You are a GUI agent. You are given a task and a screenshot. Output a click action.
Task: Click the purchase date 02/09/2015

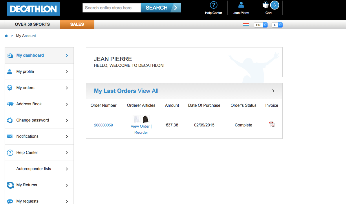click(204, 125)
